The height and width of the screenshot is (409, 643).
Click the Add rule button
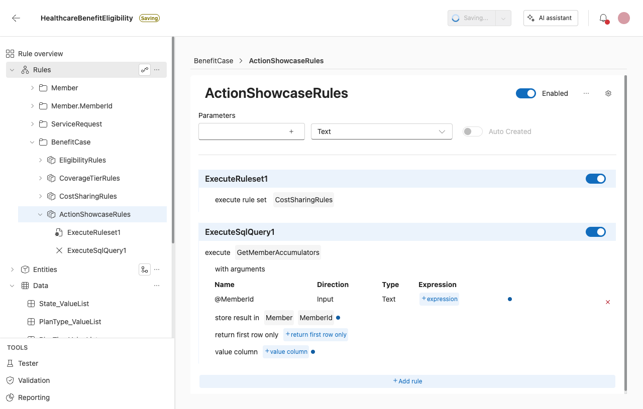[x=407, y=381]
